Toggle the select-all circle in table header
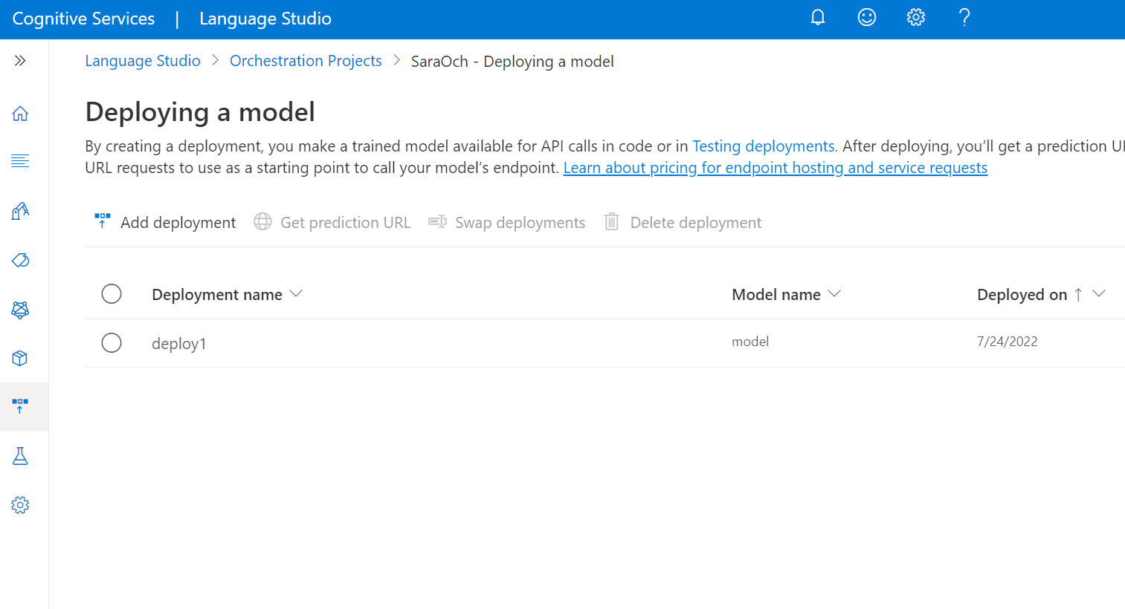The height and width of the screenshot is (609, 1125). point(112,293)
